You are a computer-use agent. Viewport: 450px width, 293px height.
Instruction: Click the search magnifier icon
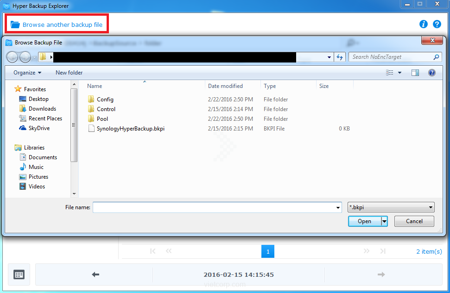(436, 57)
